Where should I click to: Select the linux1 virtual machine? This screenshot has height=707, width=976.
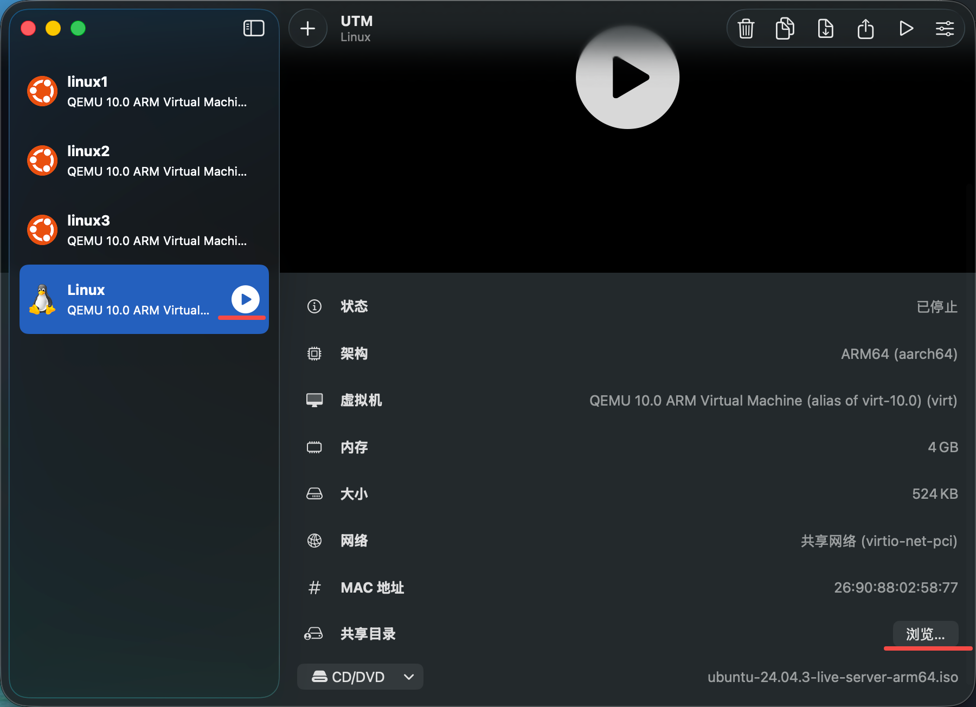pos(144,91)
